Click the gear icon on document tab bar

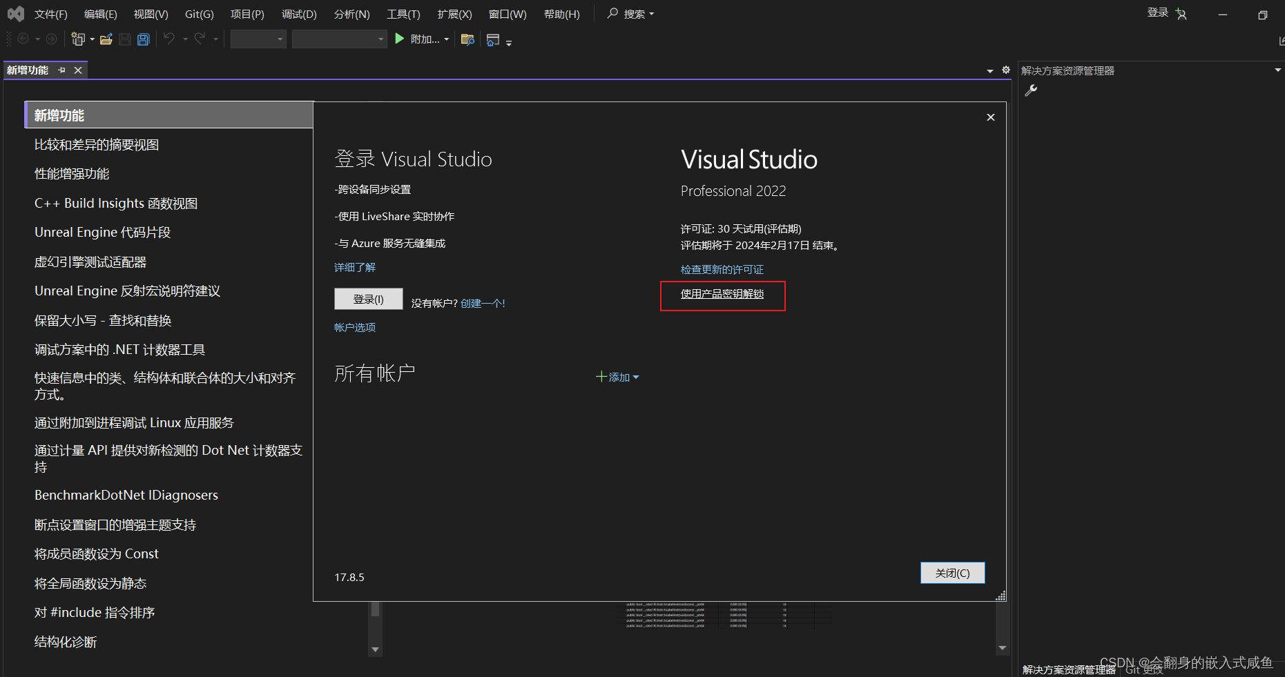(1006, 70)
